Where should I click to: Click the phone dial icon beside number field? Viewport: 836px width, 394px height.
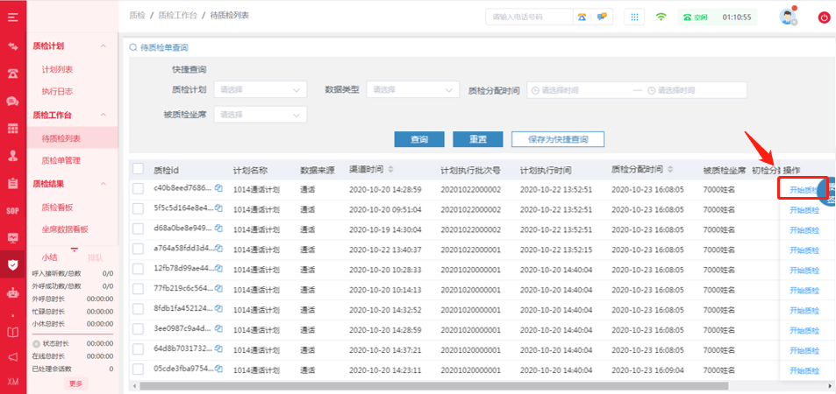[582, 17]
